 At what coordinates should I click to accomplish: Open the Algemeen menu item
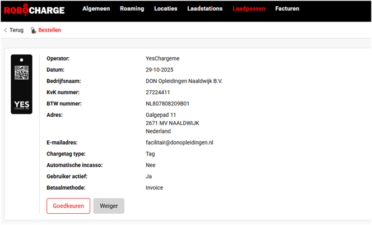pyautogui.click(x=96, y=9)
